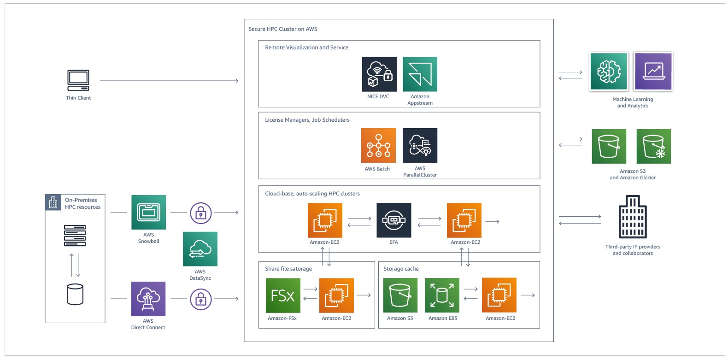This screenshot has height=360, width=728.
Task: Click the 'Amazon-FSx' label text
Action: [282, 318]
